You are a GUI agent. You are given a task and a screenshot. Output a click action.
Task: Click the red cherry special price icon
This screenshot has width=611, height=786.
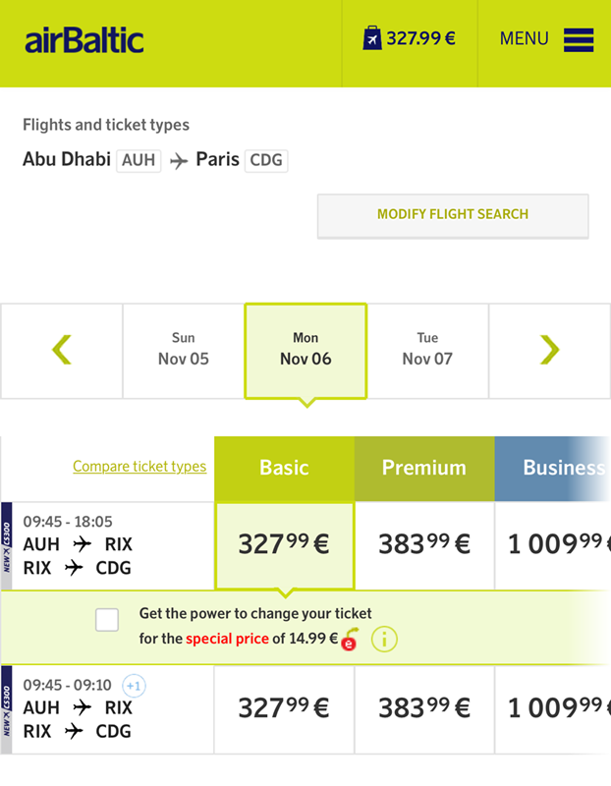[x=350, y=640]
